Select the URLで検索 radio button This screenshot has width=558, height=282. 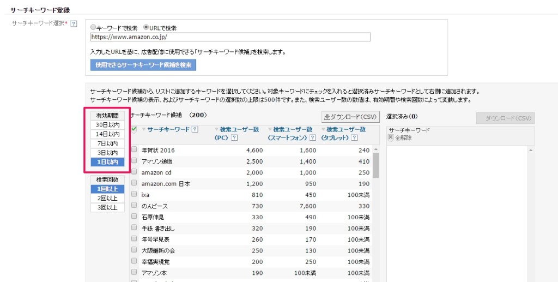[x=146, y=27]
